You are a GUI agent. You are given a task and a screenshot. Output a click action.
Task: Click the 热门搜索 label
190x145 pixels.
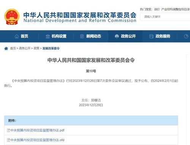point(146,9)
